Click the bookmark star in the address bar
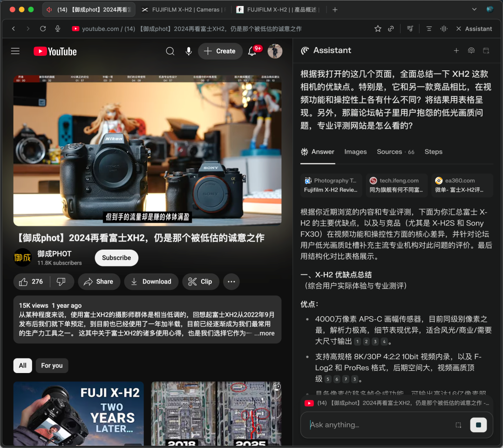503x448 pixels. [x=378, y=28]
